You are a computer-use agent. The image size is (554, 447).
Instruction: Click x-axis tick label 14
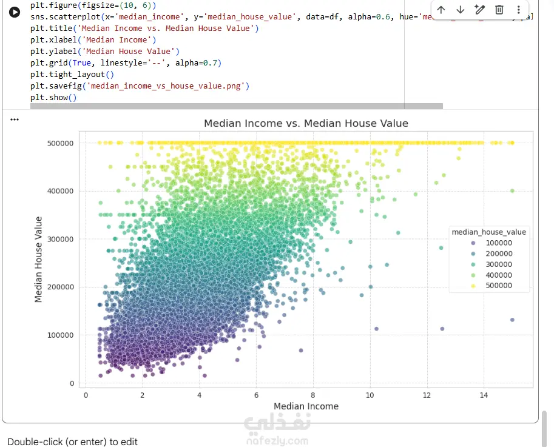(x=484, y=395)
